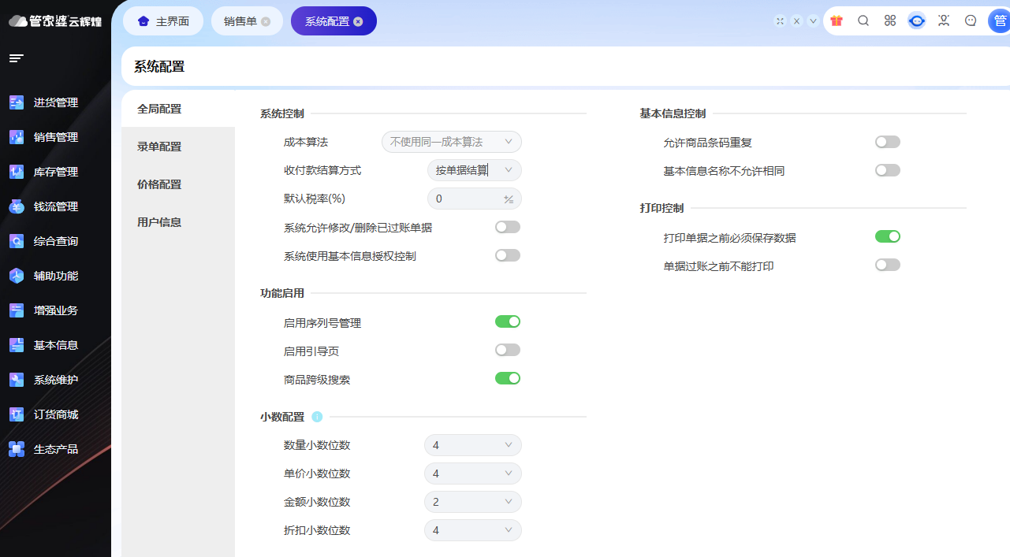This screenshot has height=557, width=1010.
Task: Select 全局配置 side tab
Action: tap(178, 109)
